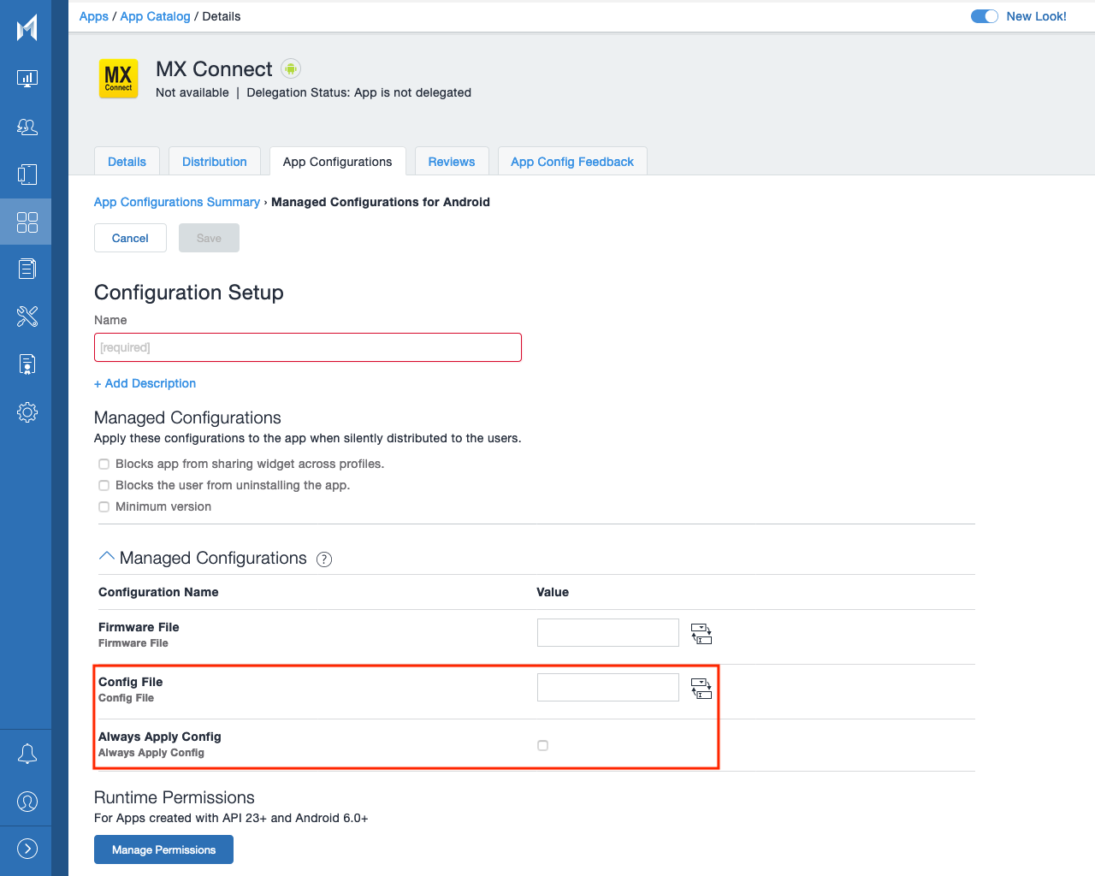Toggle the New Look switch
The height and width of the screenshot is (876, 1095).
[984, 16]
